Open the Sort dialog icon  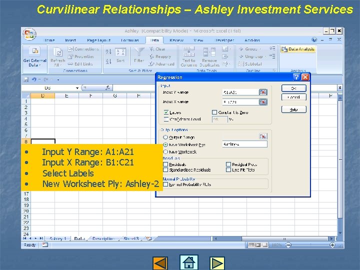pyautogui.click(x=120, y=52)
